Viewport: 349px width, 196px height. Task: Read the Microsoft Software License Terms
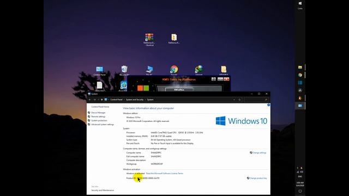tap(165, 174)
